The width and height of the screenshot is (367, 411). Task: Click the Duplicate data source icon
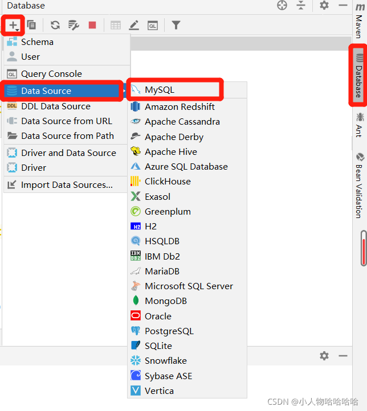pyautogui.click(x=31, y=25)
